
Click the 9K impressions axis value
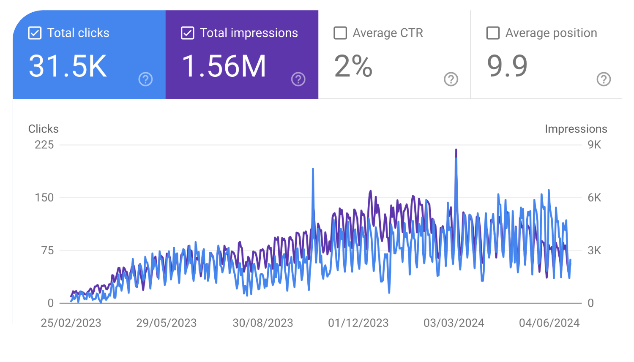click(x=594, y=145)
